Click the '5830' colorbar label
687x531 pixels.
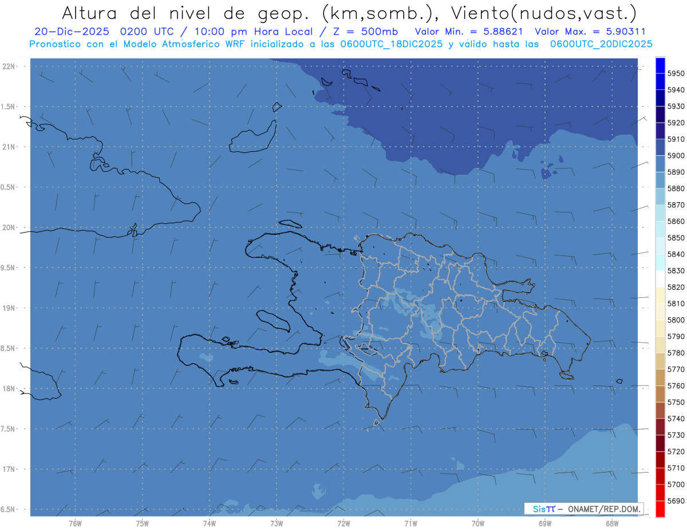pyautogui.click(x=676, y=270)
